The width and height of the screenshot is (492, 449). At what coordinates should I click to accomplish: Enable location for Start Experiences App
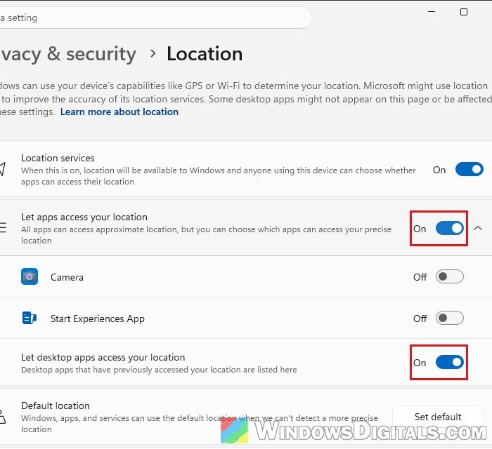[449, 318]
